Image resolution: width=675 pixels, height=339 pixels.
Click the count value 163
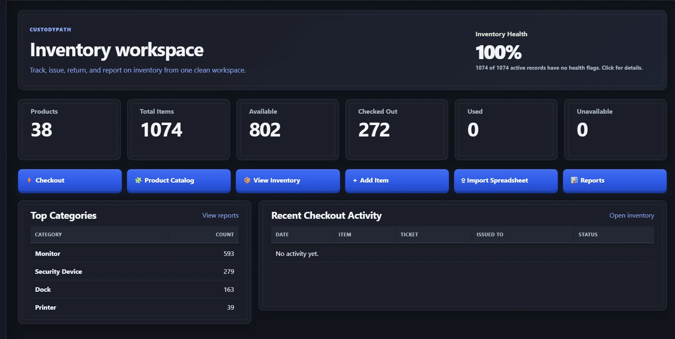click(x=229, y=289)
